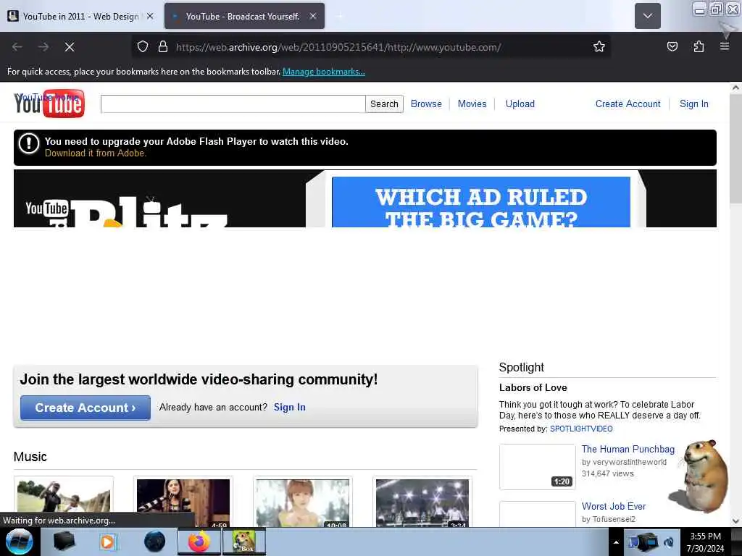Click the concert stage Music thumbnail
Image resolution: width=742 pixels, height=556 pixels.
tap(422, 502)
